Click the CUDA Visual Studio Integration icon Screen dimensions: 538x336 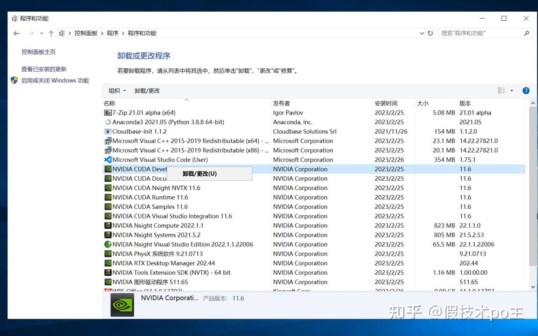(108, 216)
